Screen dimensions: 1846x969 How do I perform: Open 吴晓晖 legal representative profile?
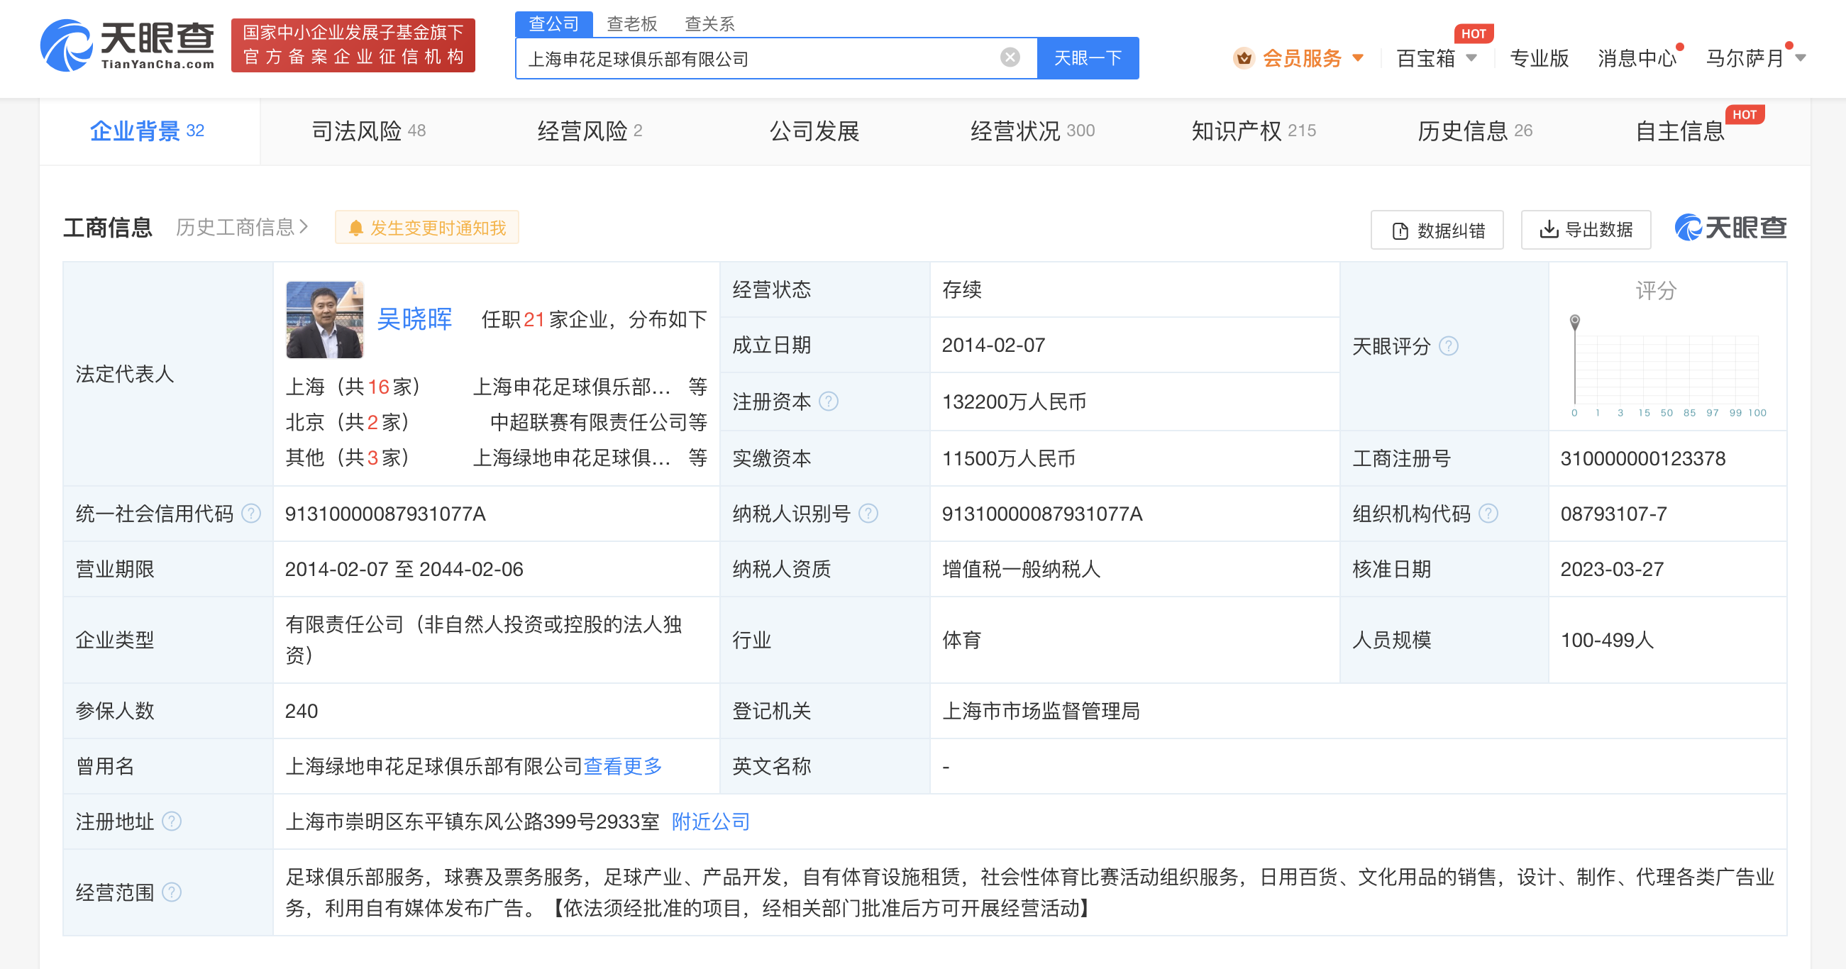[414, 321]
